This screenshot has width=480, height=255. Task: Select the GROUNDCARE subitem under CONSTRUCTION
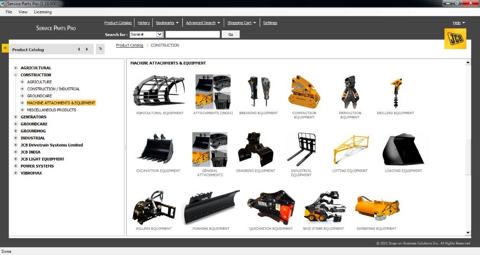pos(39,96)
